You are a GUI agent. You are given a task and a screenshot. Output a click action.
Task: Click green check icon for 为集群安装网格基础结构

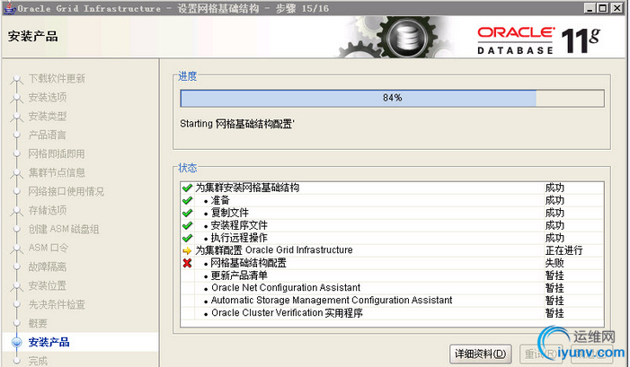pyautogui.click(x=187, y=188)
